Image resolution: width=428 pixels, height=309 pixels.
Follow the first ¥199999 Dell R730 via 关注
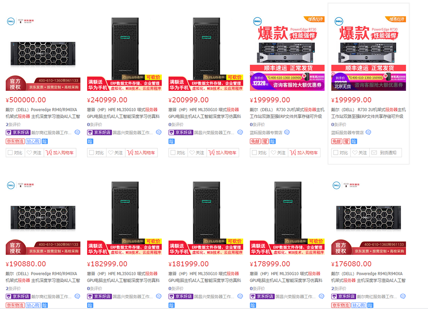click(x=278, y=153)
